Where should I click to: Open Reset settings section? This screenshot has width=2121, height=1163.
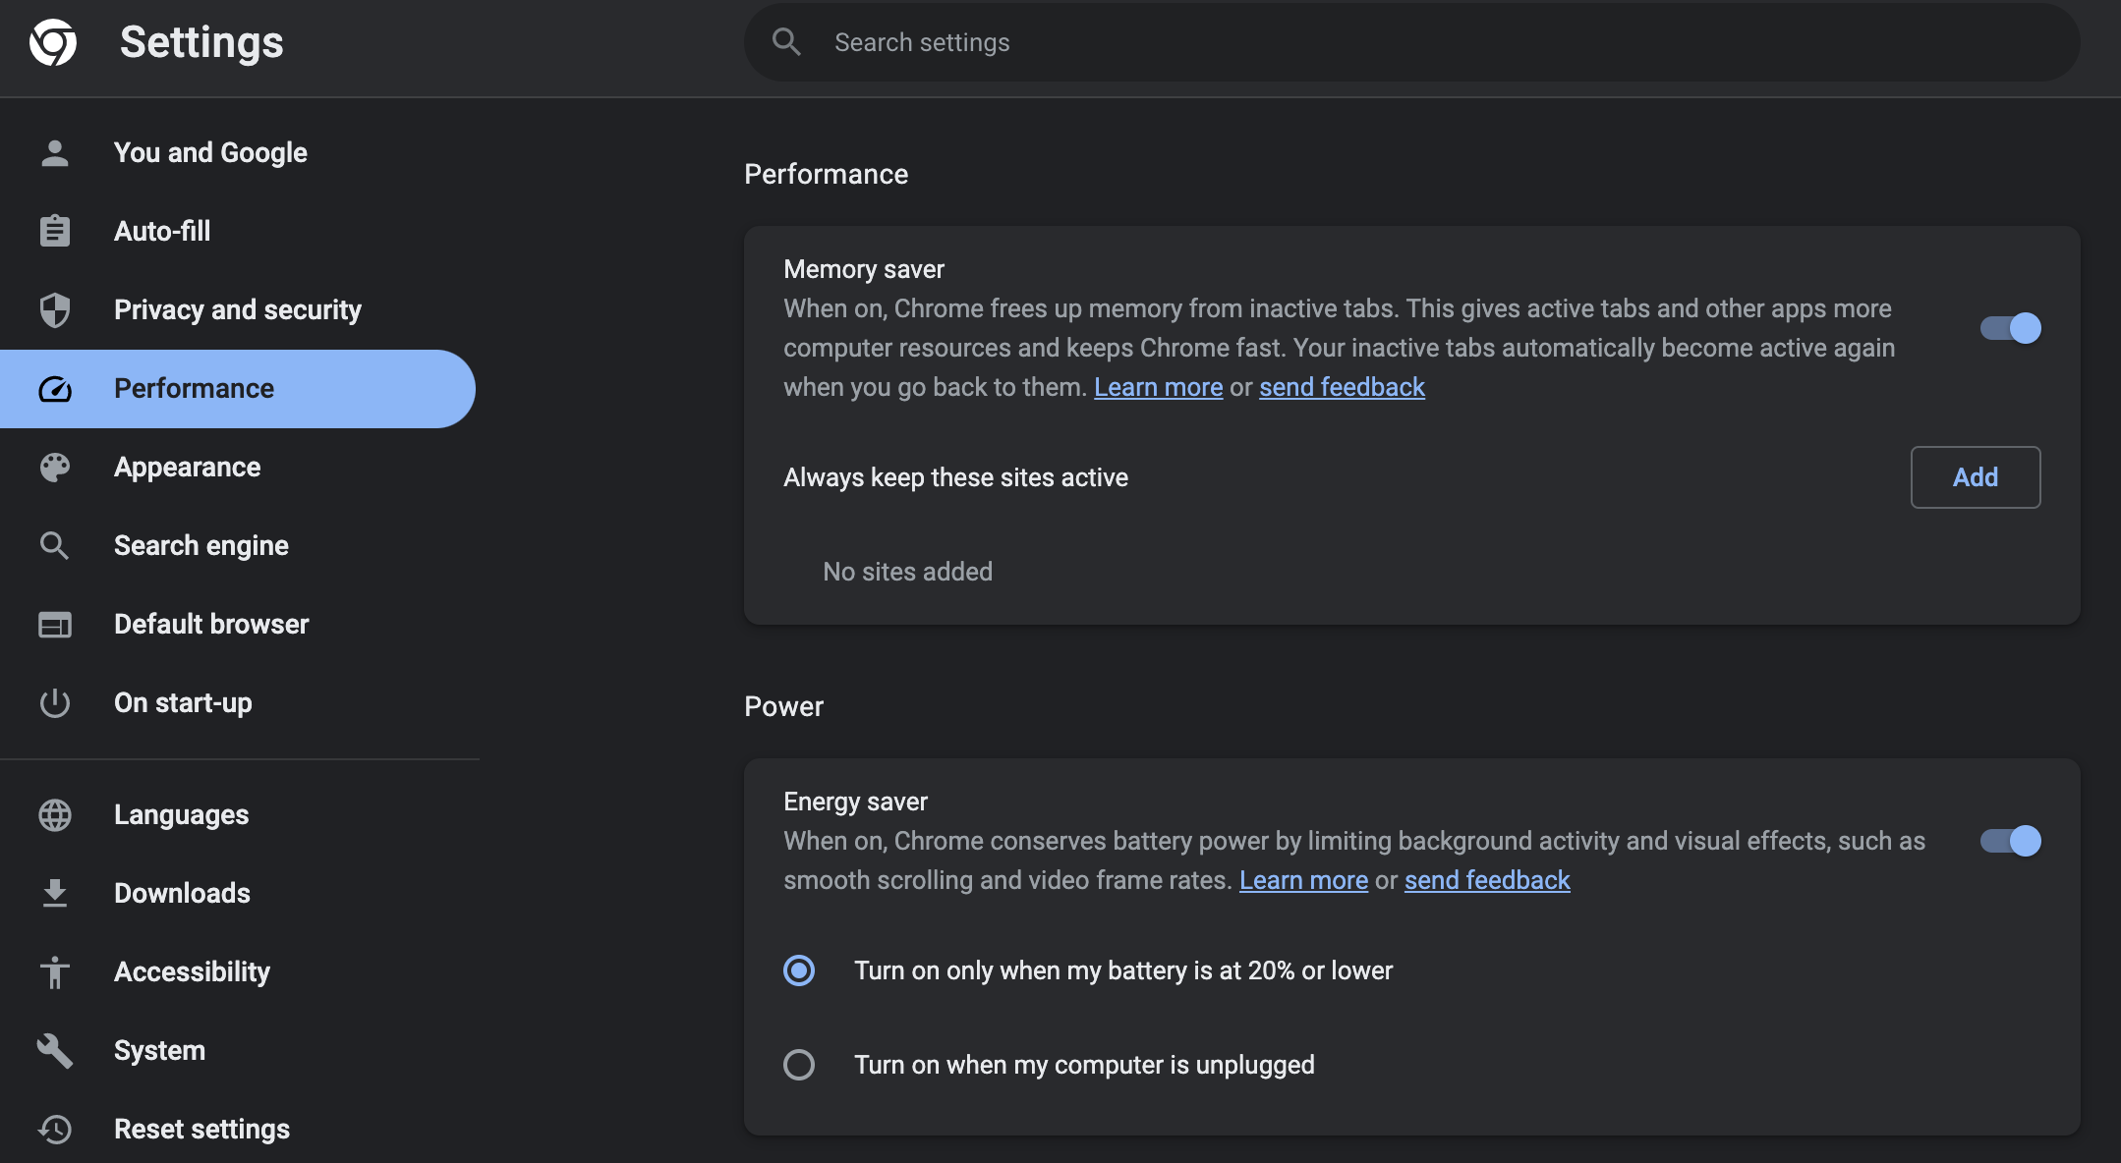(238, 1130)
